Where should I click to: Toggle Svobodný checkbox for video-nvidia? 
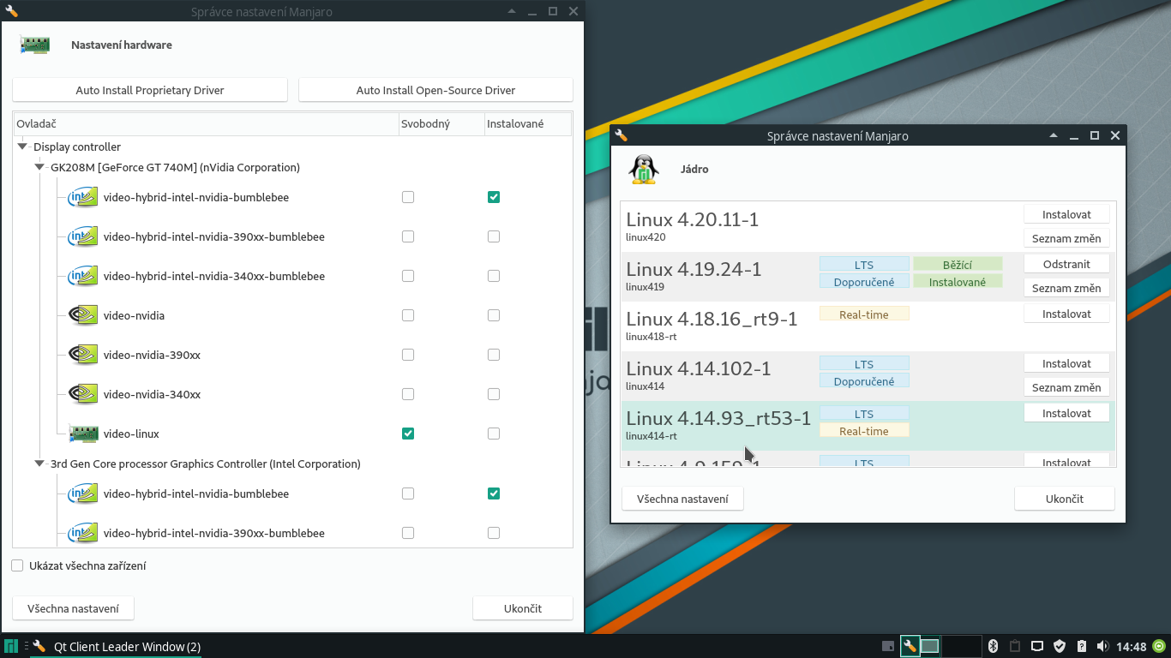click(x=408, y=315)
